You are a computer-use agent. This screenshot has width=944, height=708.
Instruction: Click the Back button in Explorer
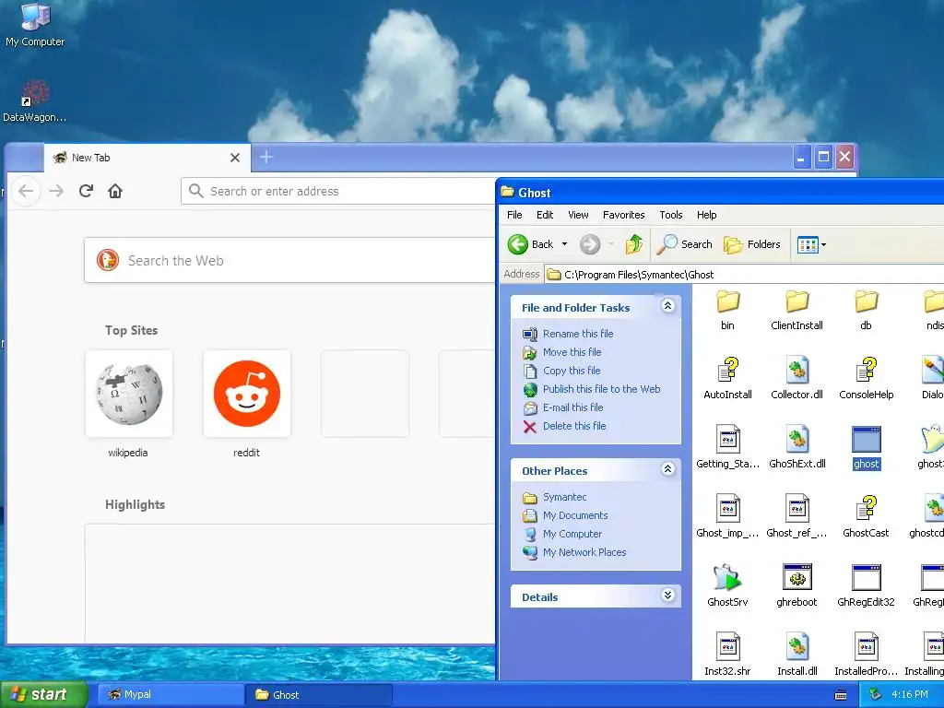pos(530,244)
